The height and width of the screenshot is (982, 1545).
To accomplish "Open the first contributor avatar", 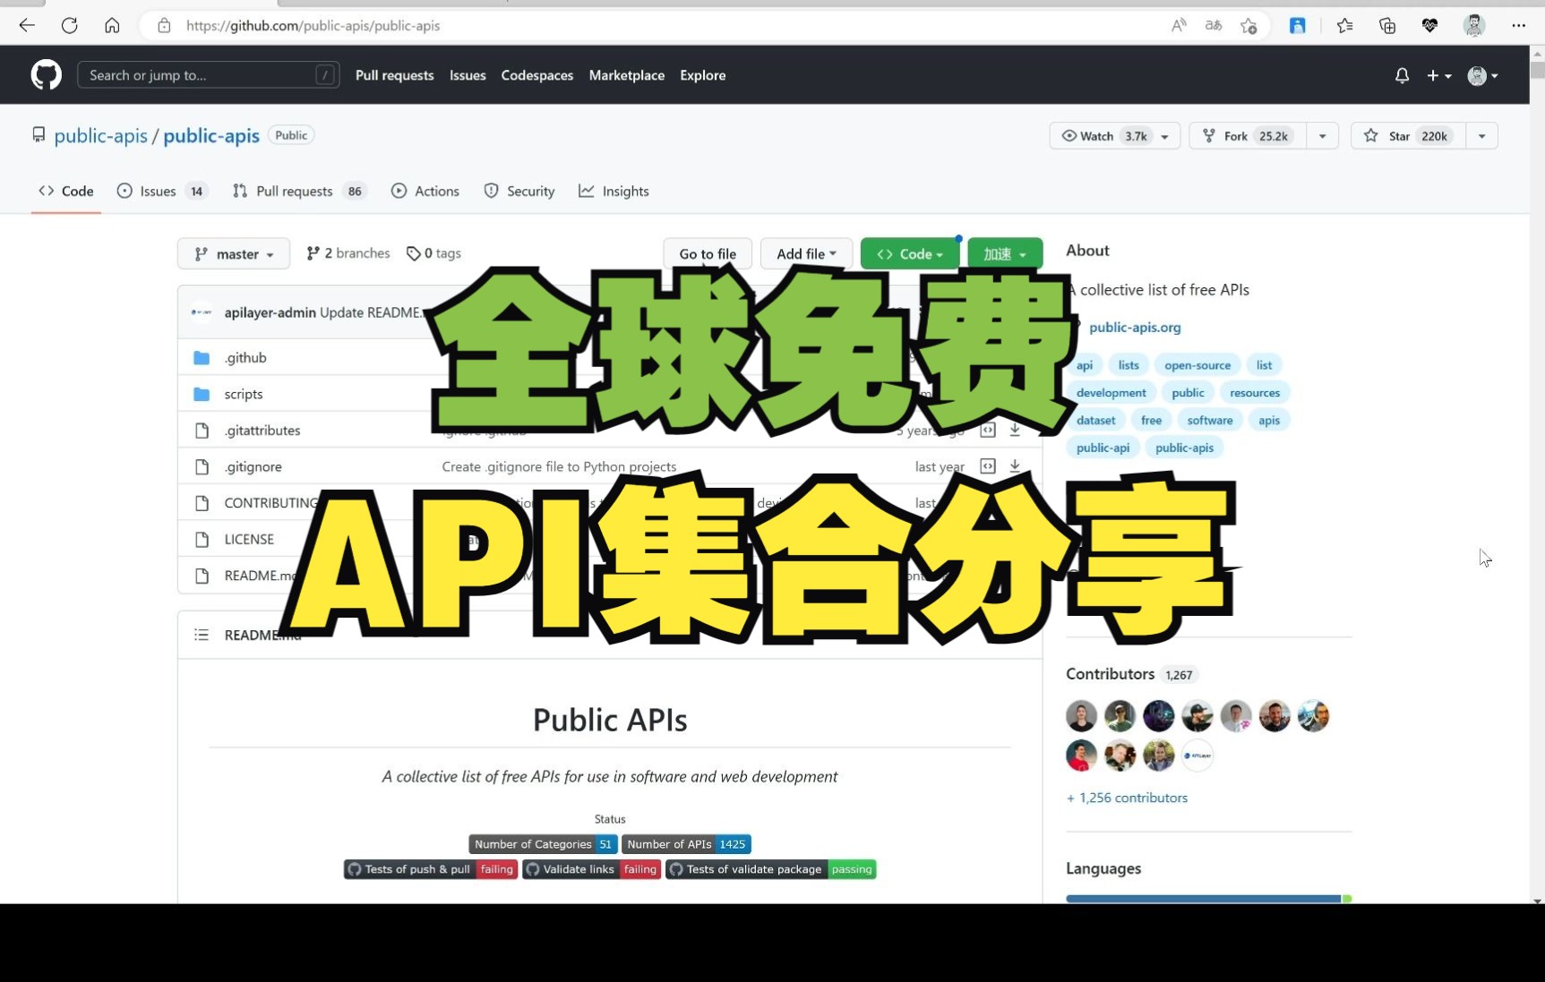I will (x=1081, y=716).
